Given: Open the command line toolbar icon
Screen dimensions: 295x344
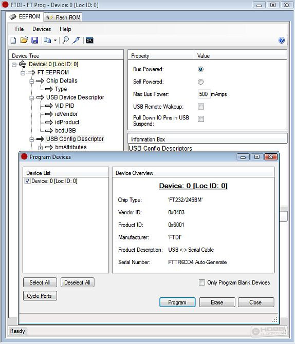Looking at the screenshot, I should coord(89,41).
